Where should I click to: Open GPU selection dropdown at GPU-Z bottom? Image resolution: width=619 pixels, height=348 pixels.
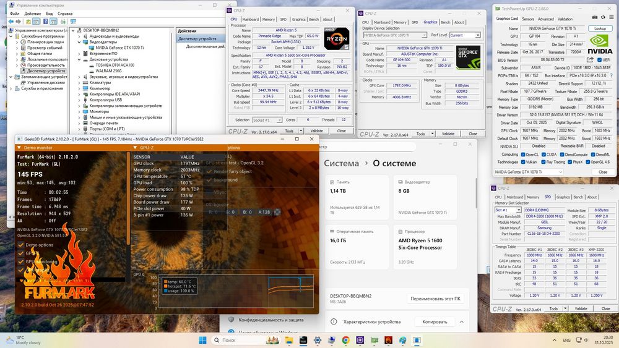(529, 172)
